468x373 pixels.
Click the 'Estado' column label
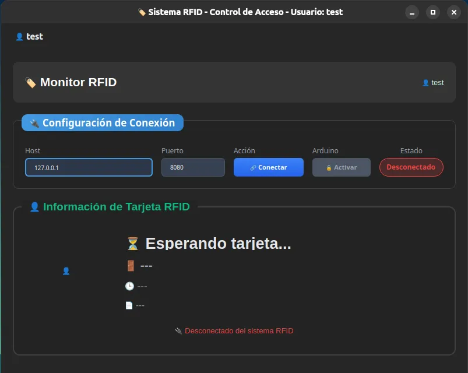pyautogui.click(x=411, y=151)
